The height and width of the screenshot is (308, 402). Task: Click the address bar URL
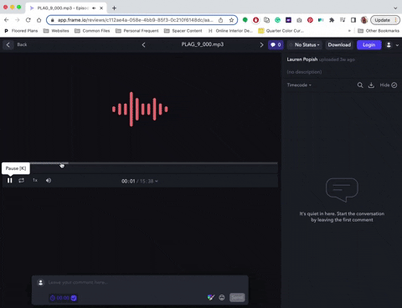click(136, 20)
